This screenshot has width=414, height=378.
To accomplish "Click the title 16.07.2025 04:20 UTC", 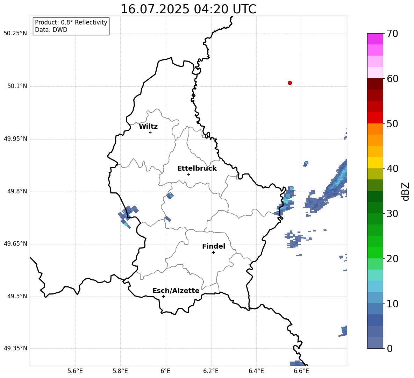I will (x=188, y=9).
